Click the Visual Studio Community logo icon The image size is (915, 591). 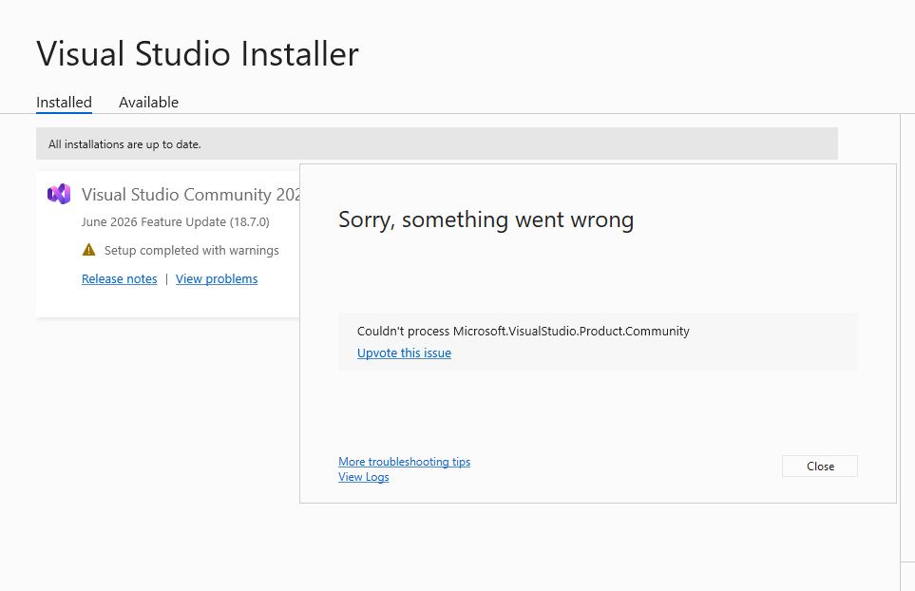[59, 194]
